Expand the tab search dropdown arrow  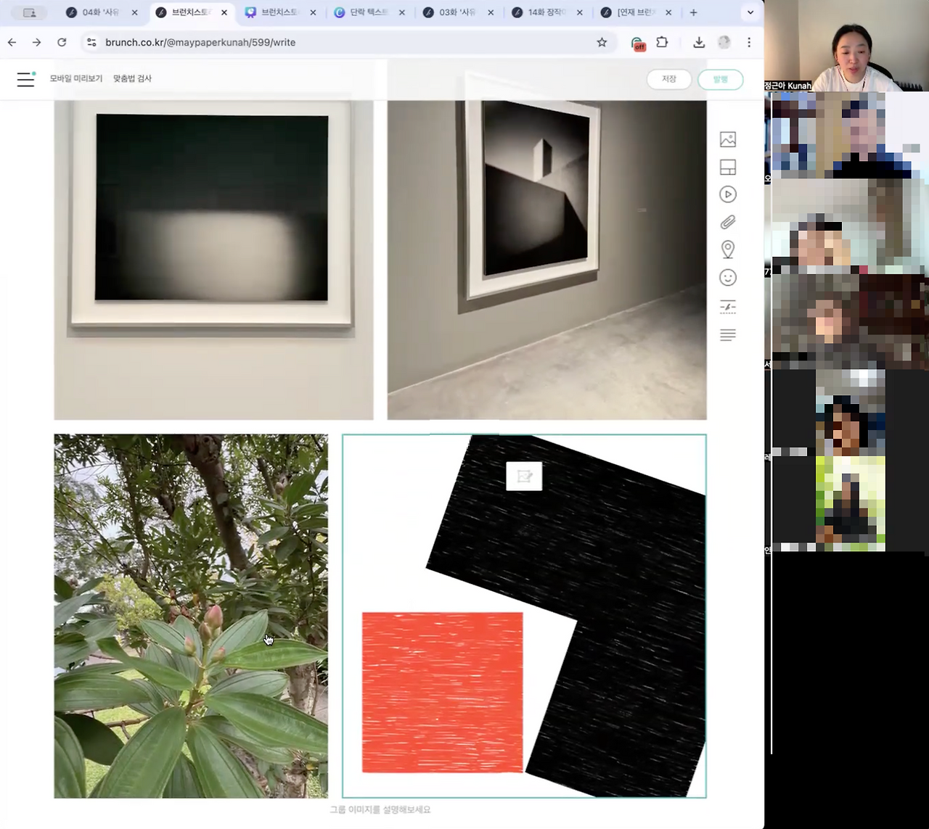point(750,12)
